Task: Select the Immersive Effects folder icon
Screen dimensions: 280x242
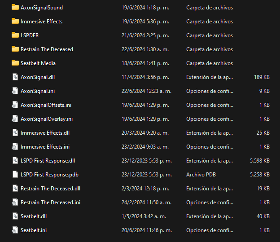Action: point(15,21)
